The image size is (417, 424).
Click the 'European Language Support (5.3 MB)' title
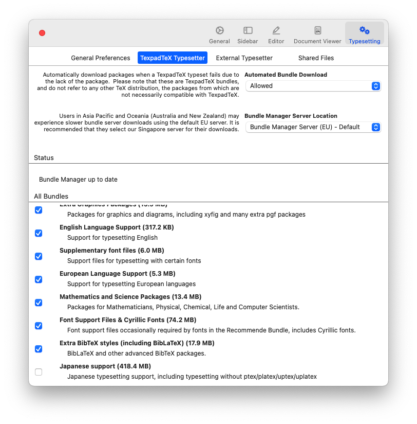tap(118, 274)
